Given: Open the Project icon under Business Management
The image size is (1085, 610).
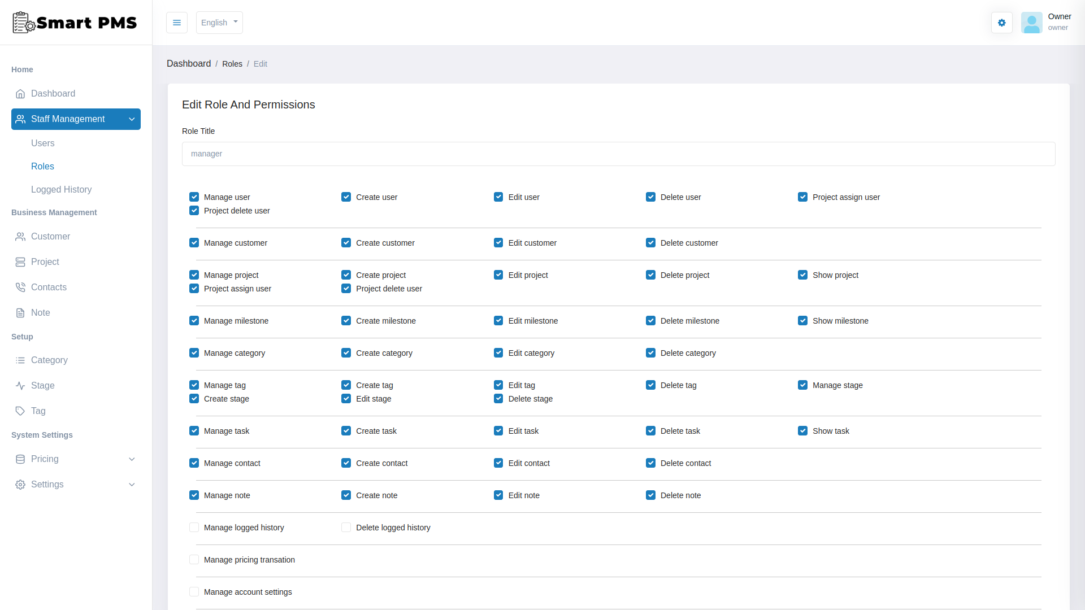Looking at the screenshot, I should [21, 262].
